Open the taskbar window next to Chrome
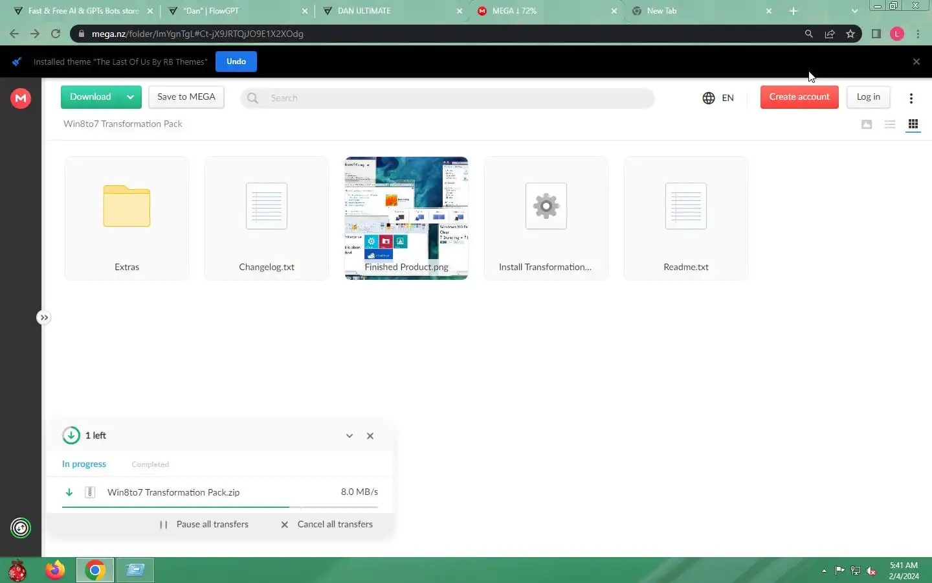The image size is (932, 583). (135, 570)
